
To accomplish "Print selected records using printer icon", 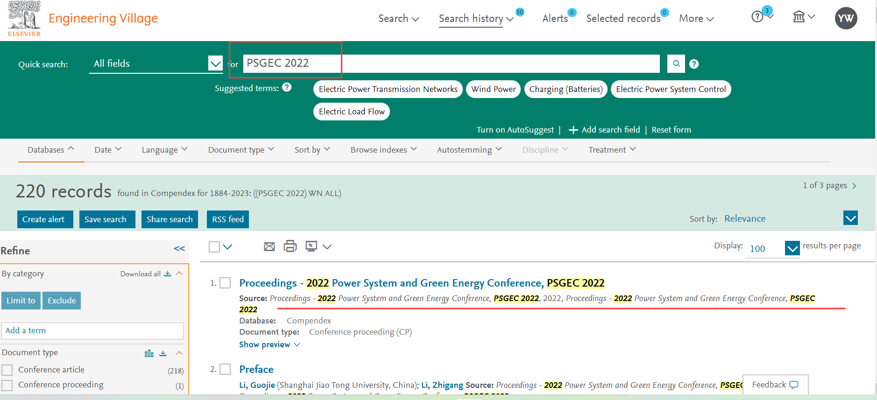I will click(x=290, y=246).
